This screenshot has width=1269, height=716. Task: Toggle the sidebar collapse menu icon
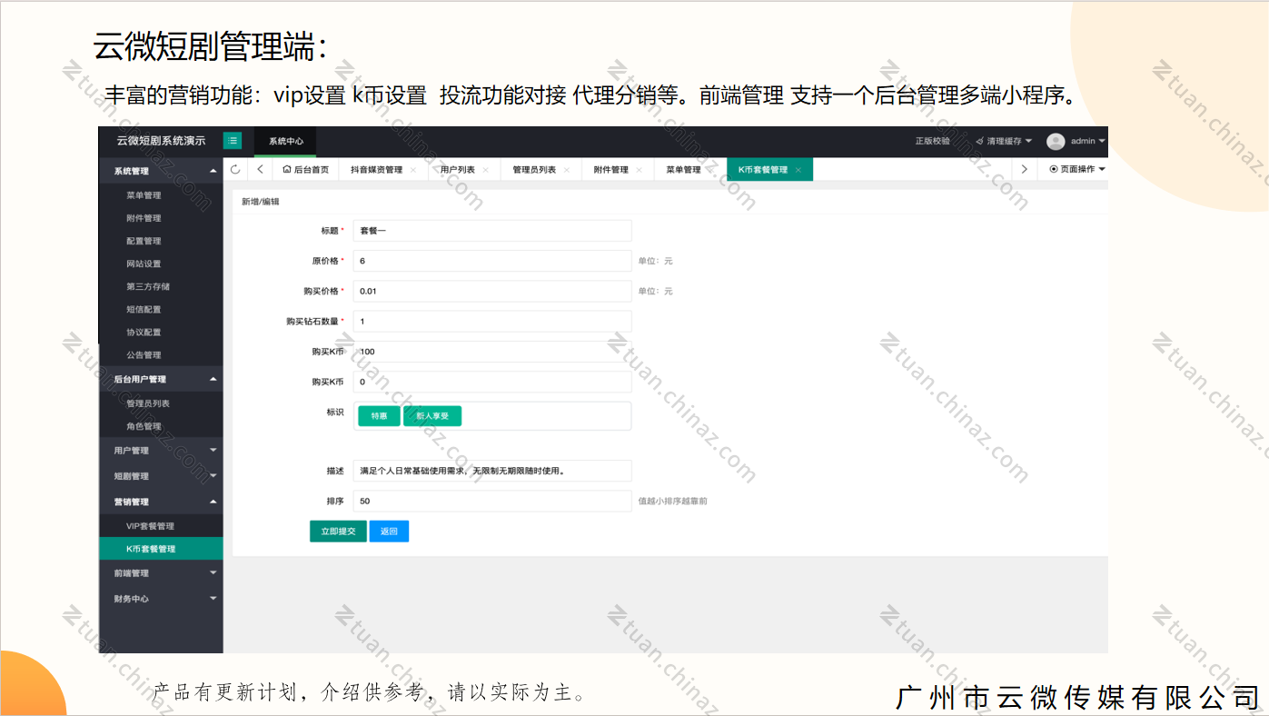[x=233, y=141]
